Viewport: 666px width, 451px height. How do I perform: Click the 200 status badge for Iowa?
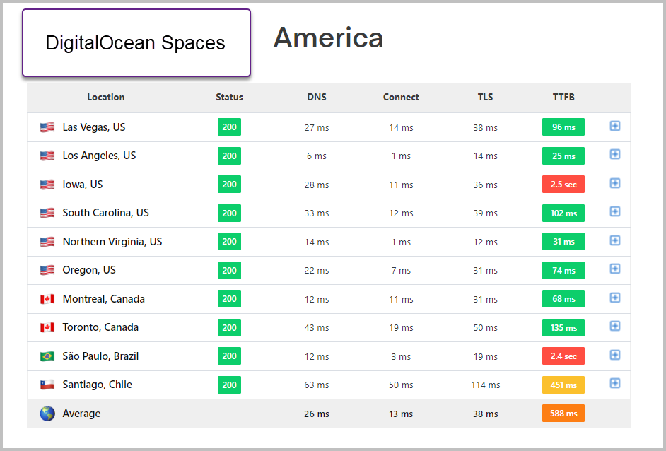(229, 184)
